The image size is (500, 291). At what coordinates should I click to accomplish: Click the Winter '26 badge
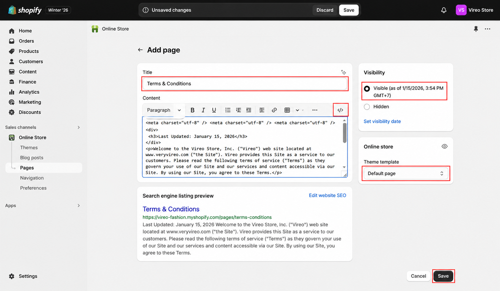[58, 10]
